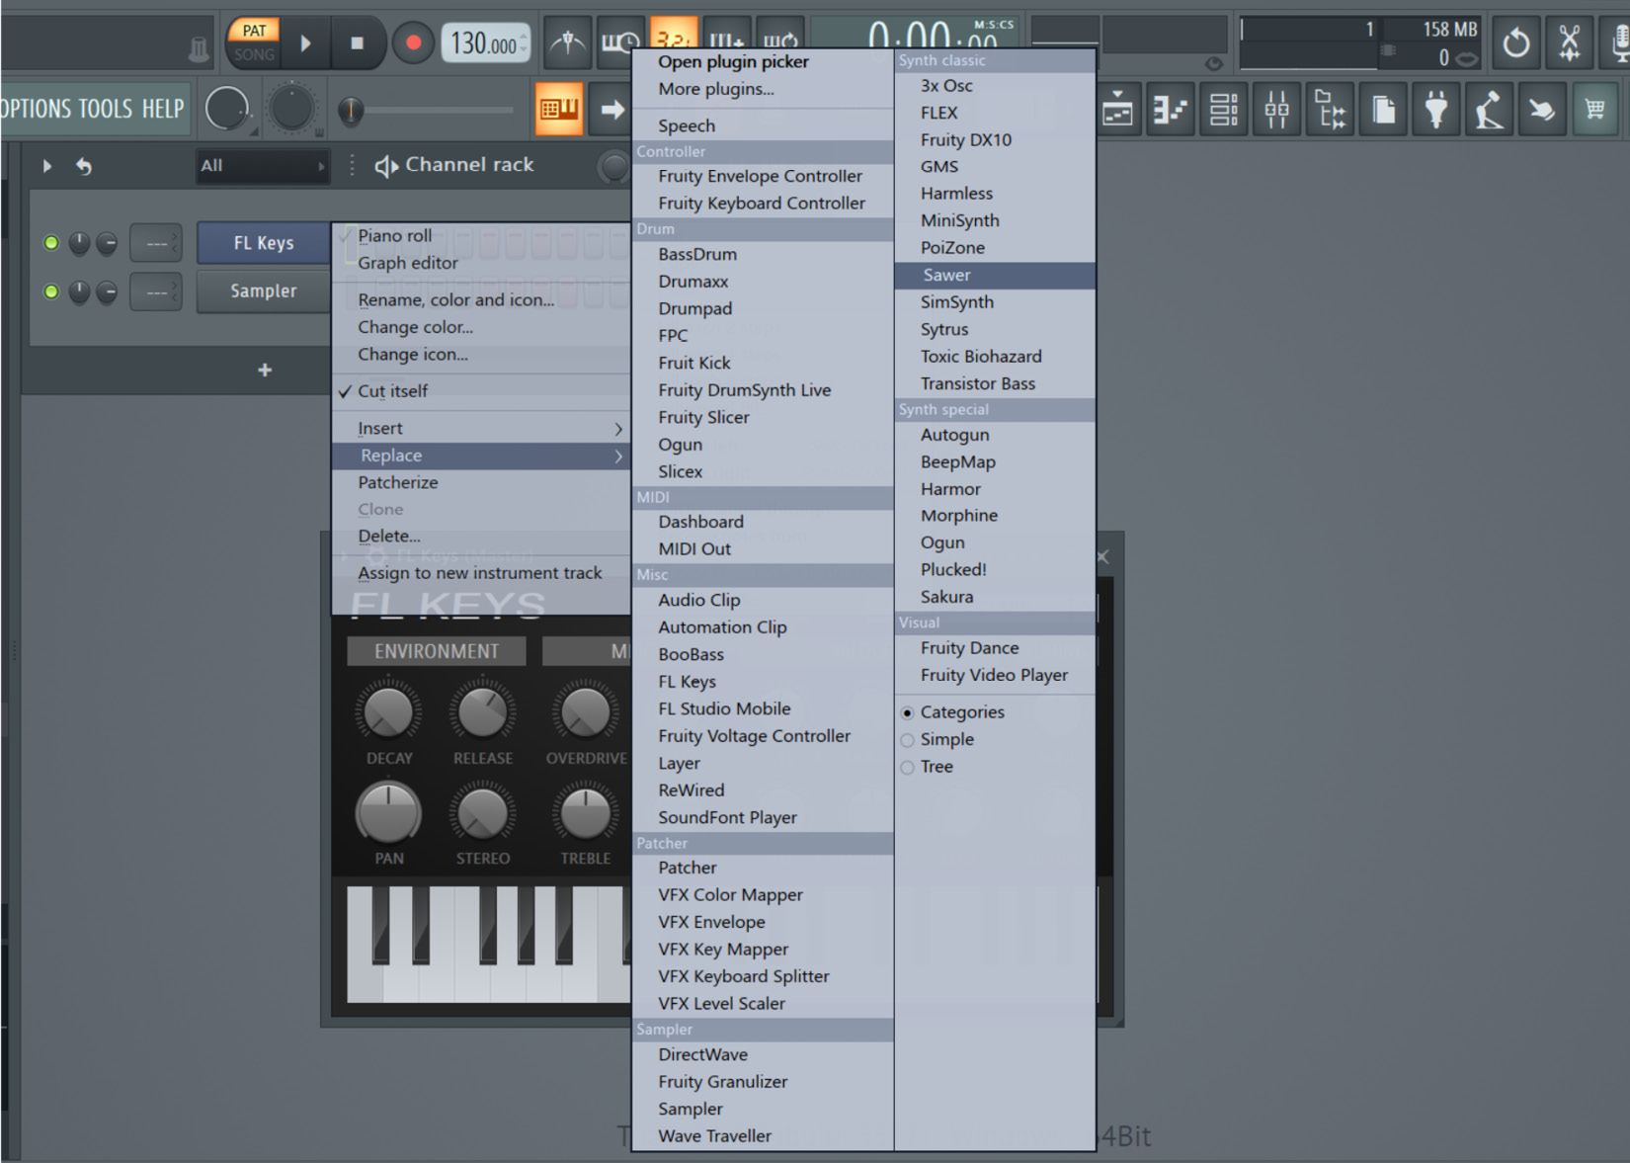
Task: Toggle wait for input before recording
Action: (x=620, y=42)
